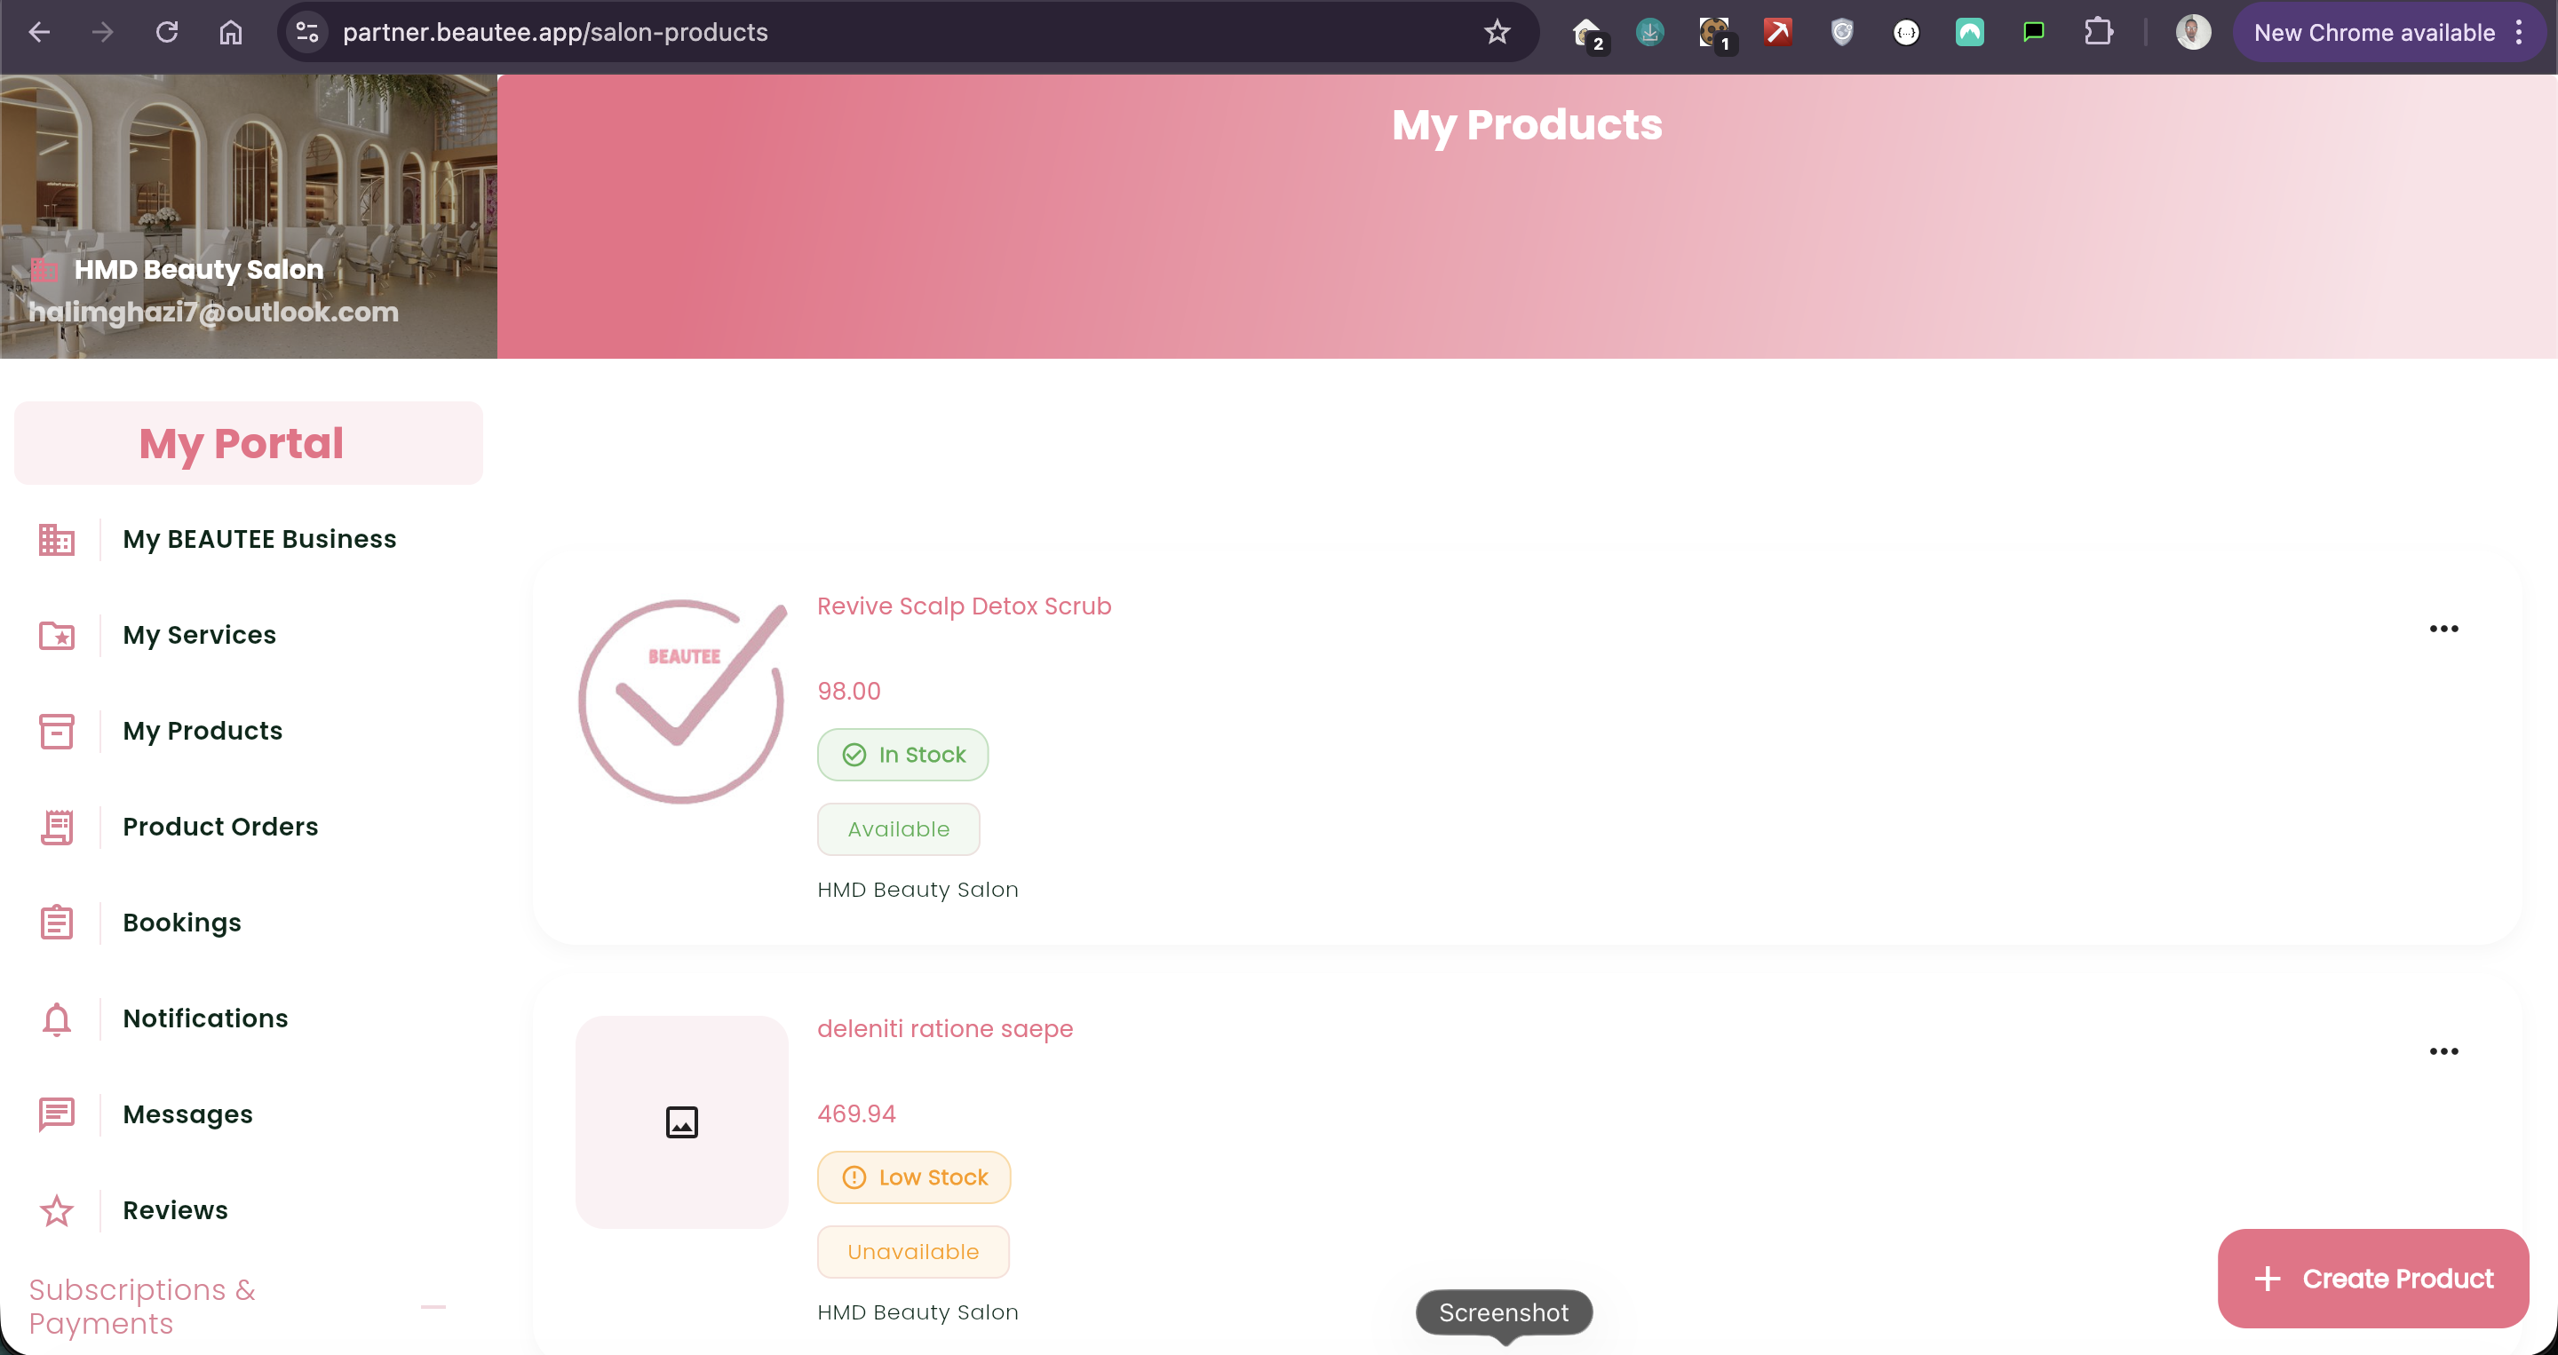Open the Chrome profile avatar

tap(2193, 32)
